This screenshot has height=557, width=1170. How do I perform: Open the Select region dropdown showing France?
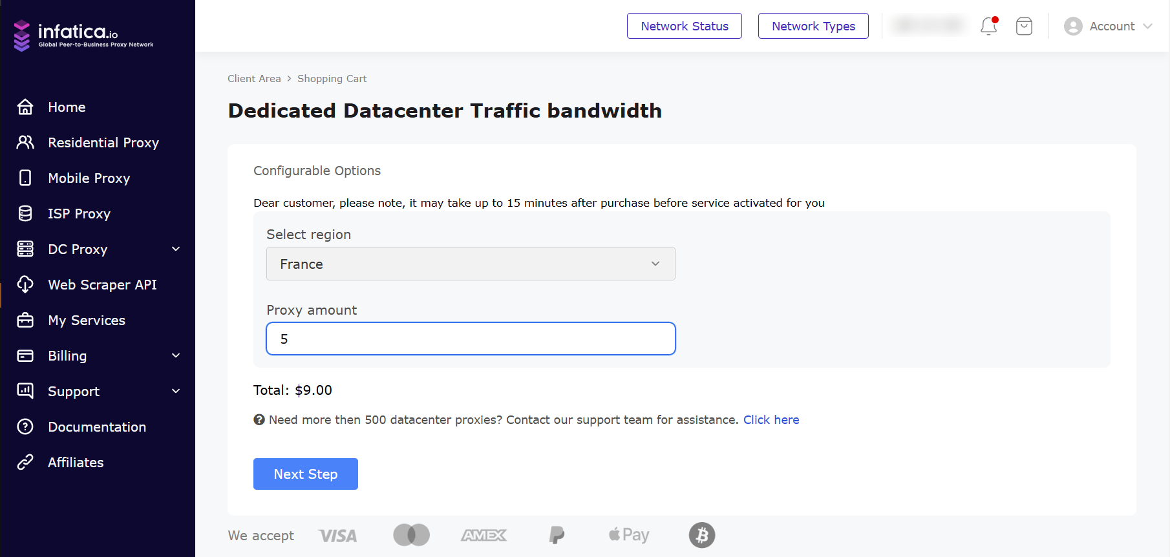click(471, 264)
